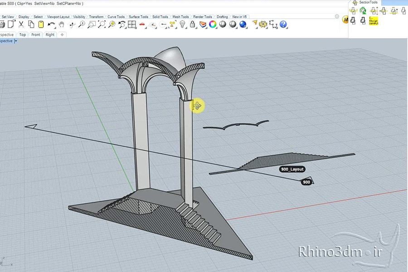Click the selection shapes icon
408x272 pixels.
click(173, 25)
